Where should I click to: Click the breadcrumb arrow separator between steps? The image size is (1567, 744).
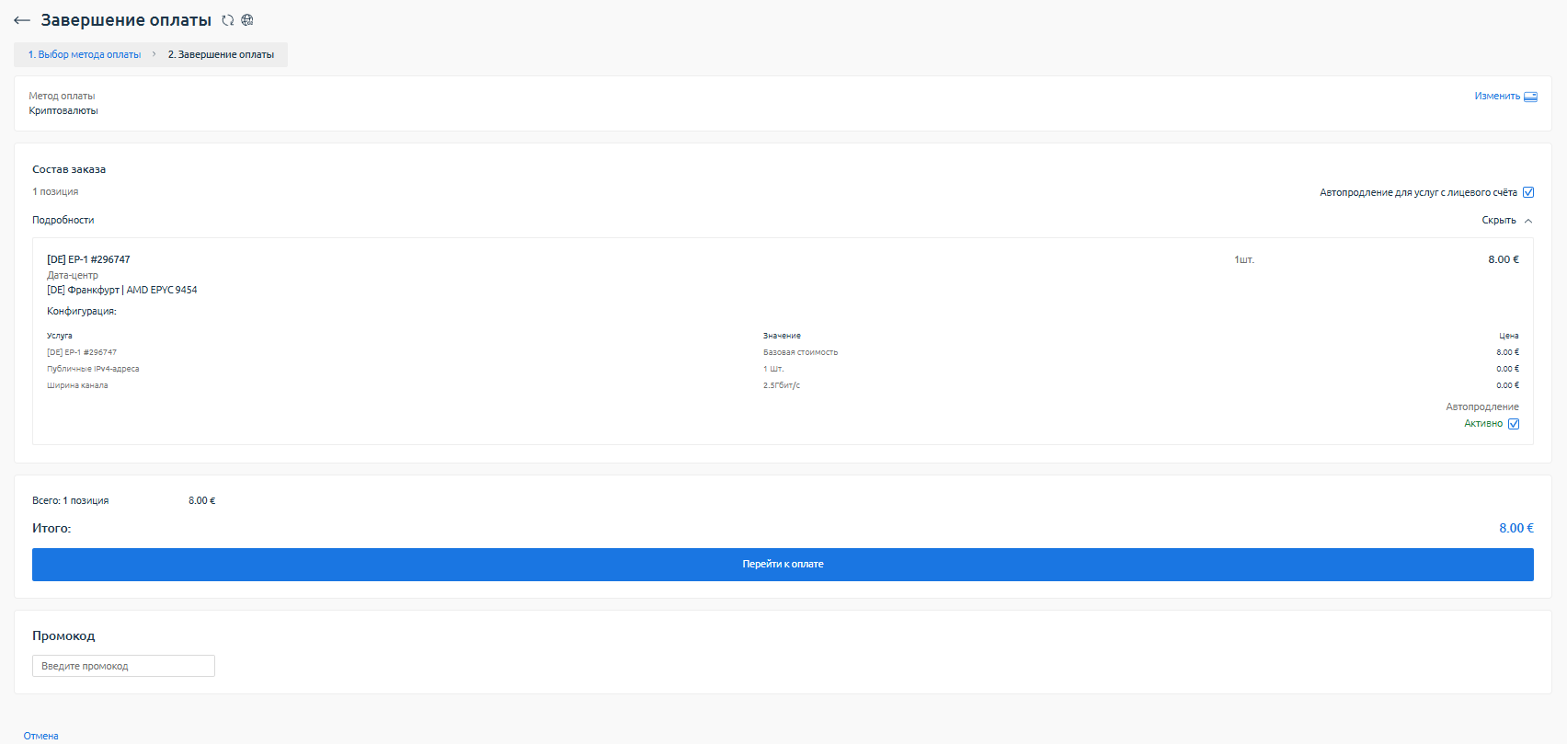tap(154, 54)
